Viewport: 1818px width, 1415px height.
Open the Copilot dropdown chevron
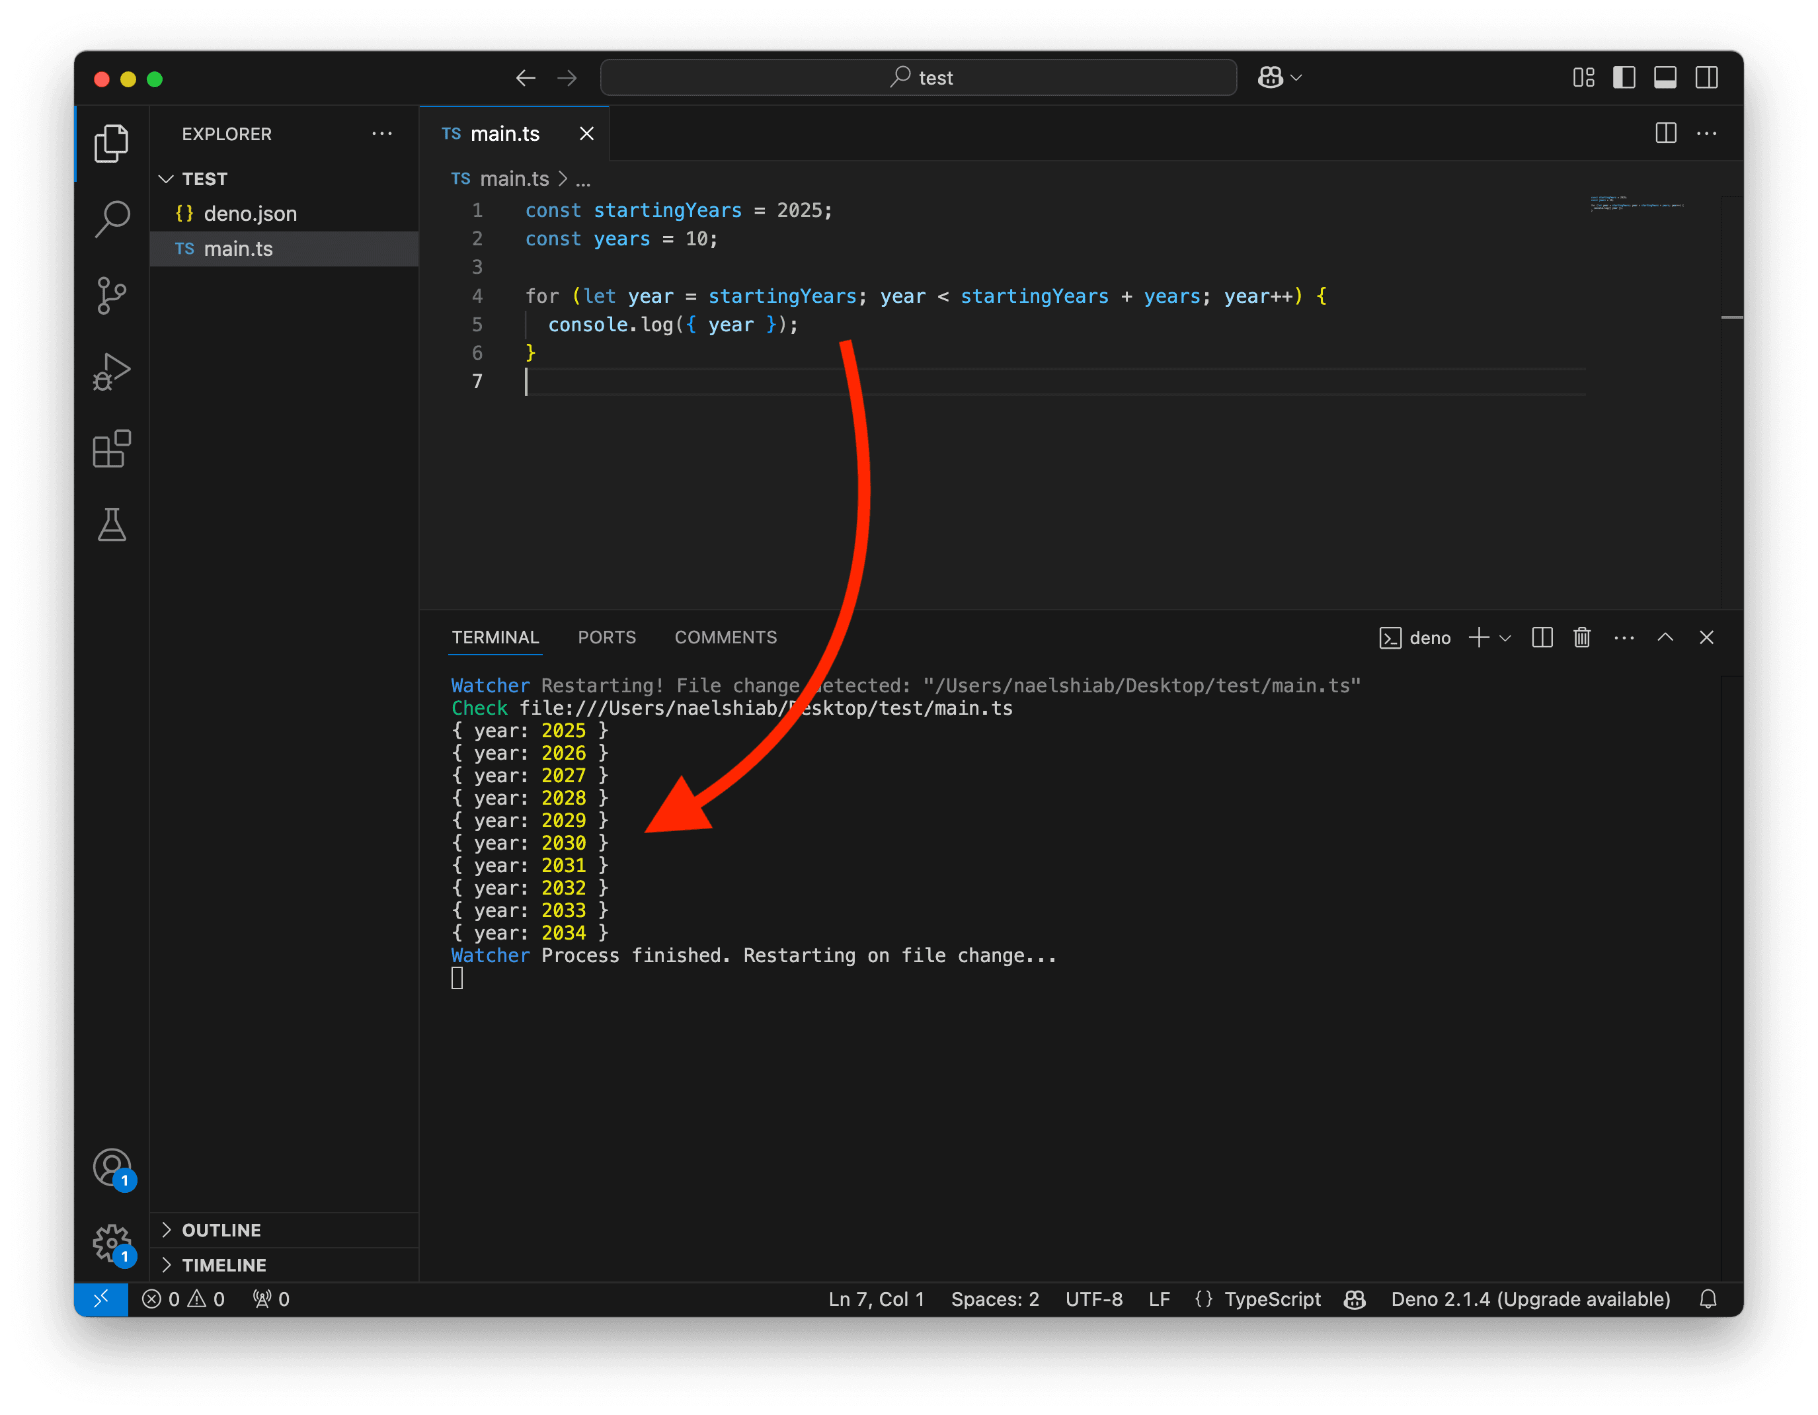click(x=1296, y=77)
